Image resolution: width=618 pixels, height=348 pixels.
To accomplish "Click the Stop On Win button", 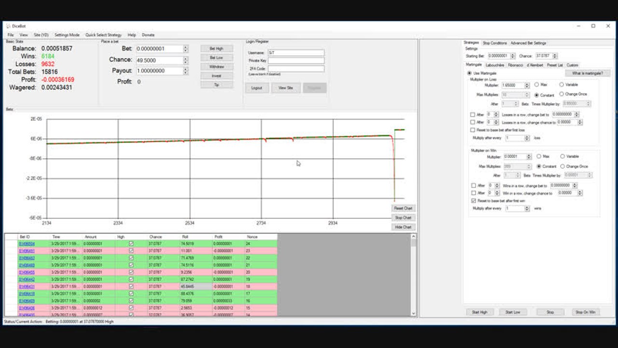I will click(585, 312).
